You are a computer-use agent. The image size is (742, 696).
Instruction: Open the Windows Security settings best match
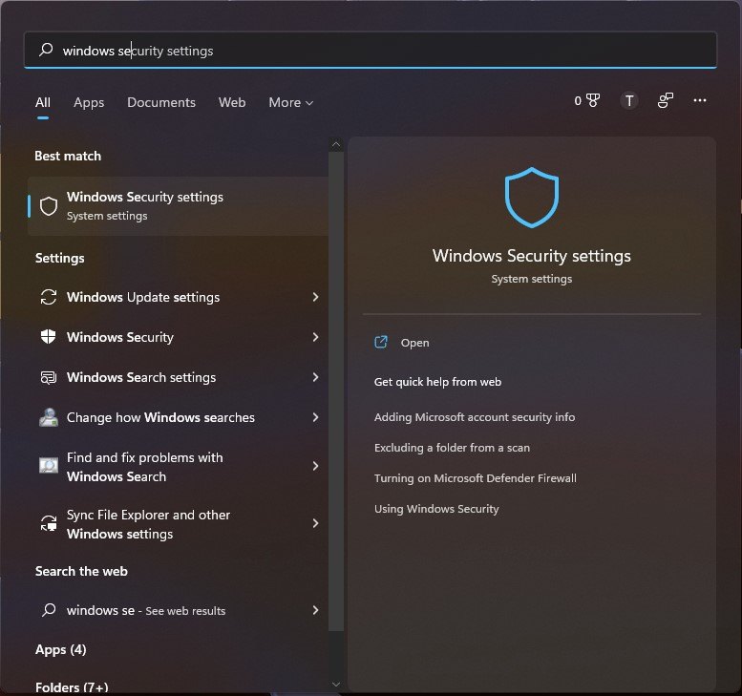pos(178,206)
